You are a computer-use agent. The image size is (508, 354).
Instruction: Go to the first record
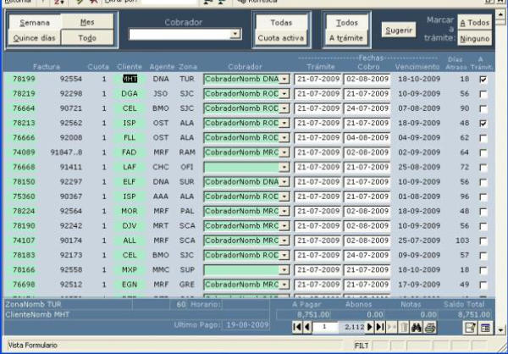tap(296, 327)
